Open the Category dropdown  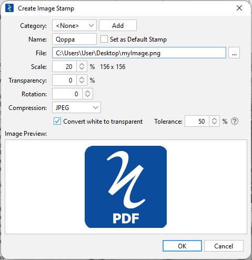74,26
